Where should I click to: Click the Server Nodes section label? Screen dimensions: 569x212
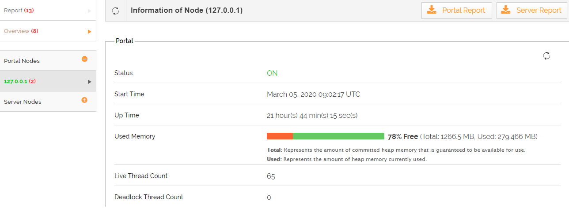tap(23, 102)
